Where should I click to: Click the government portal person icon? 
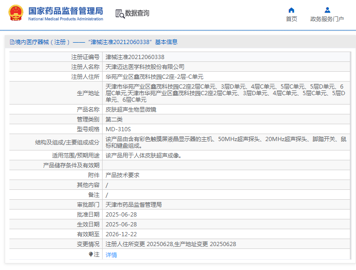327,10
